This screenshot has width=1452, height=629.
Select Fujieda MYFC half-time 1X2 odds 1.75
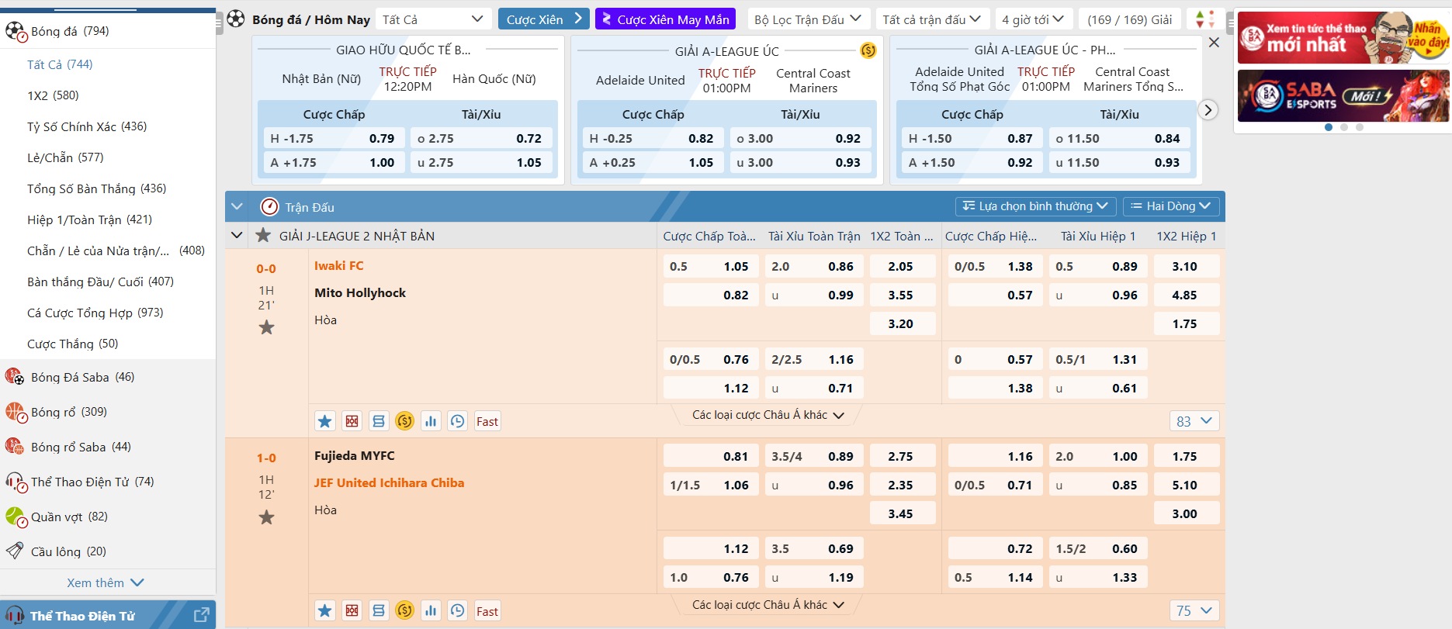(1185, 456)
